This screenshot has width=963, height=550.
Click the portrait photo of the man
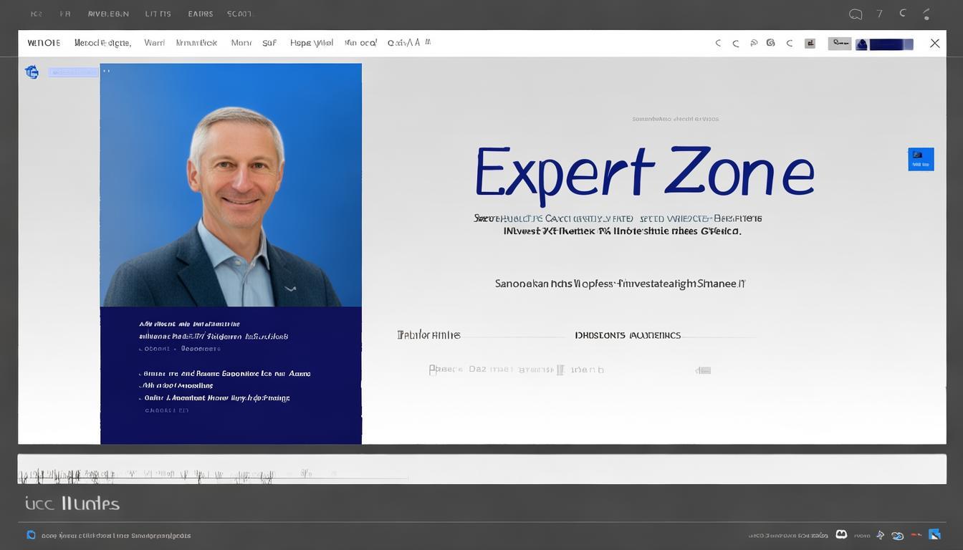tap(231, 185)
